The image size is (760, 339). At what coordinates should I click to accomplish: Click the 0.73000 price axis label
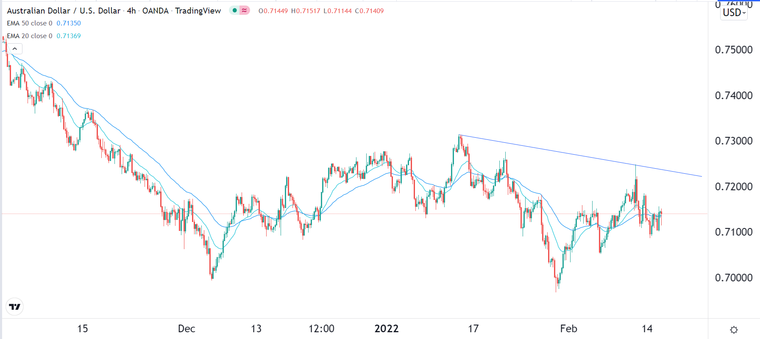[734, 141]
